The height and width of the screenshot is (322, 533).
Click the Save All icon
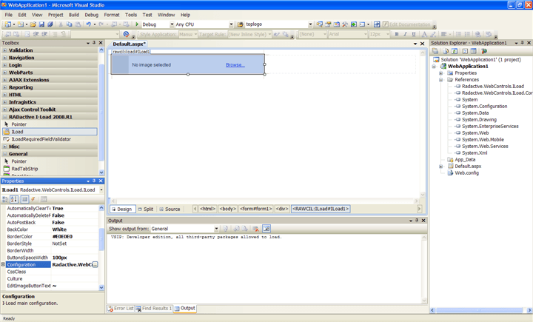click(50, 24)
